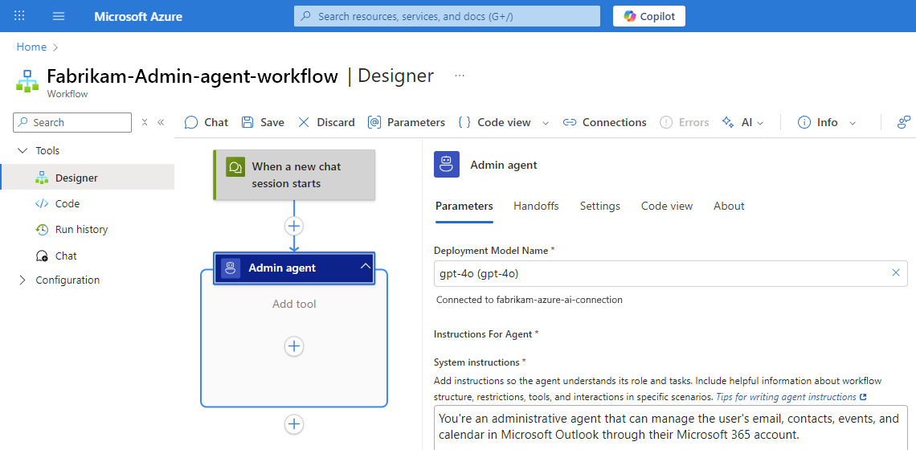This screenshot has width=916, height=450.
Task: Add a tool inside Admin agent
Action: pos(294,346)
